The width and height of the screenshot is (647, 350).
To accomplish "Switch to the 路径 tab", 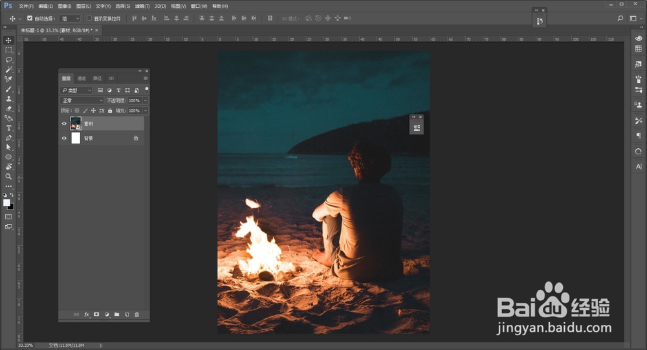I will click(97, 78).
